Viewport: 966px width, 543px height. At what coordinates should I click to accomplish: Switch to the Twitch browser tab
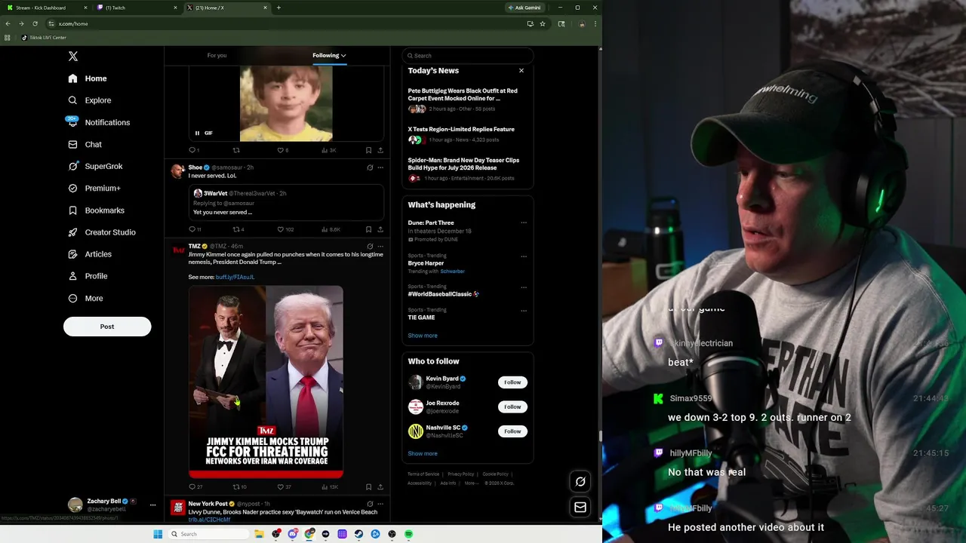(137, 8)
